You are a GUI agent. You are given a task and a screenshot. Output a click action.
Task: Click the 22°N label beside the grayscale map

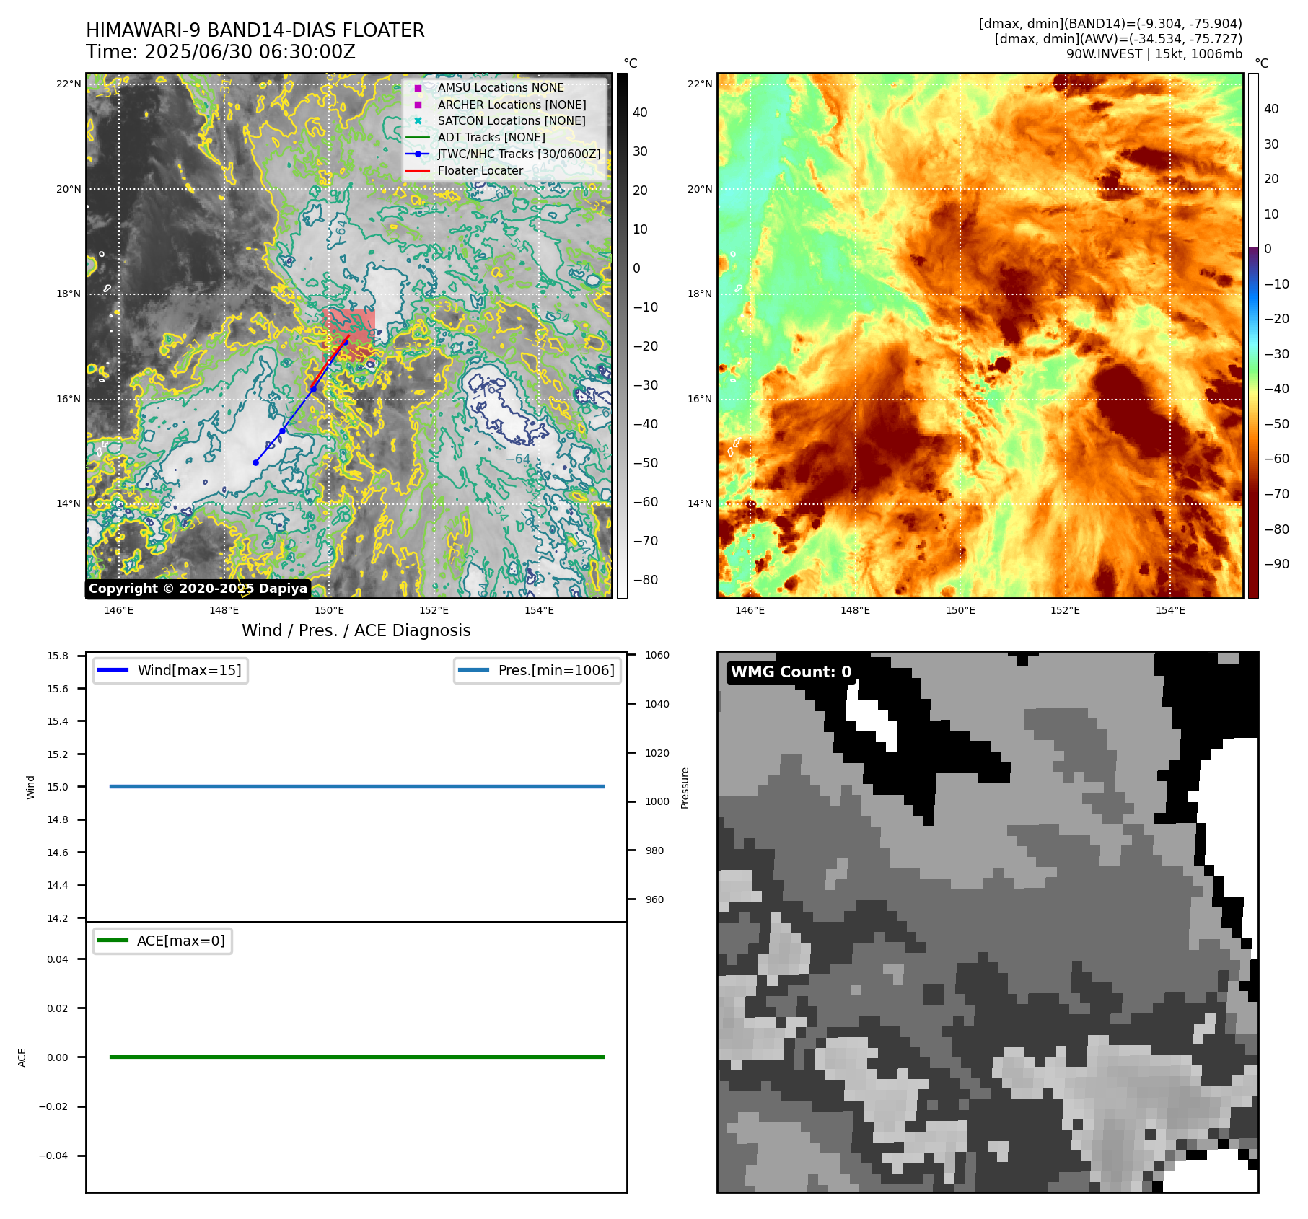pos(69,84)
